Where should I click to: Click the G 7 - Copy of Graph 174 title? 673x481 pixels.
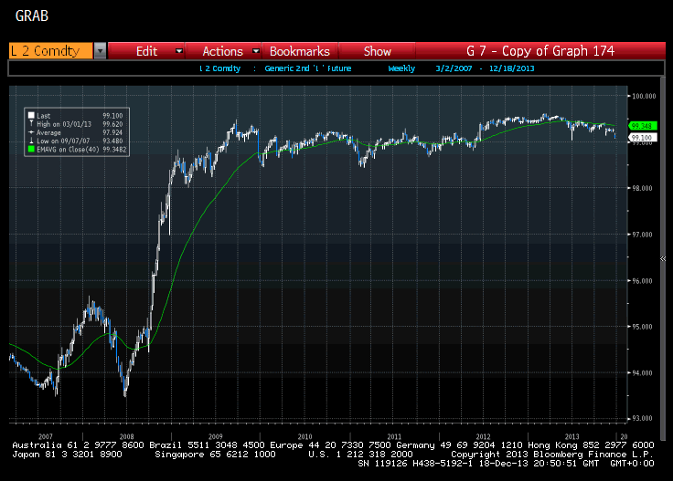(x=540, y=51)
